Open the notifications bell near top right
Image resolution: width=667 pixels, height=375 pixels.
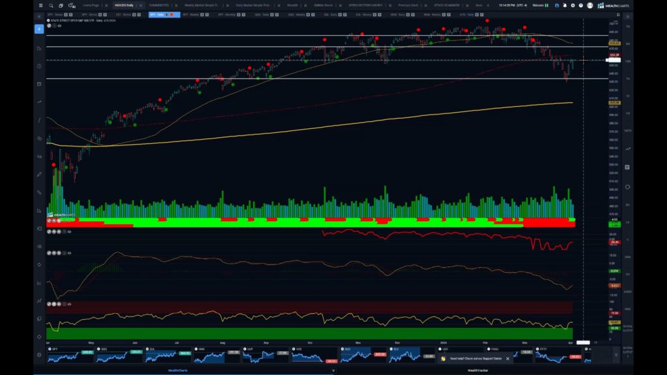565,5
